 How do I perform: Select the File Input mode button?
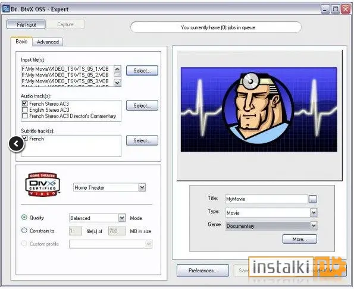click(x=26, y=24)
